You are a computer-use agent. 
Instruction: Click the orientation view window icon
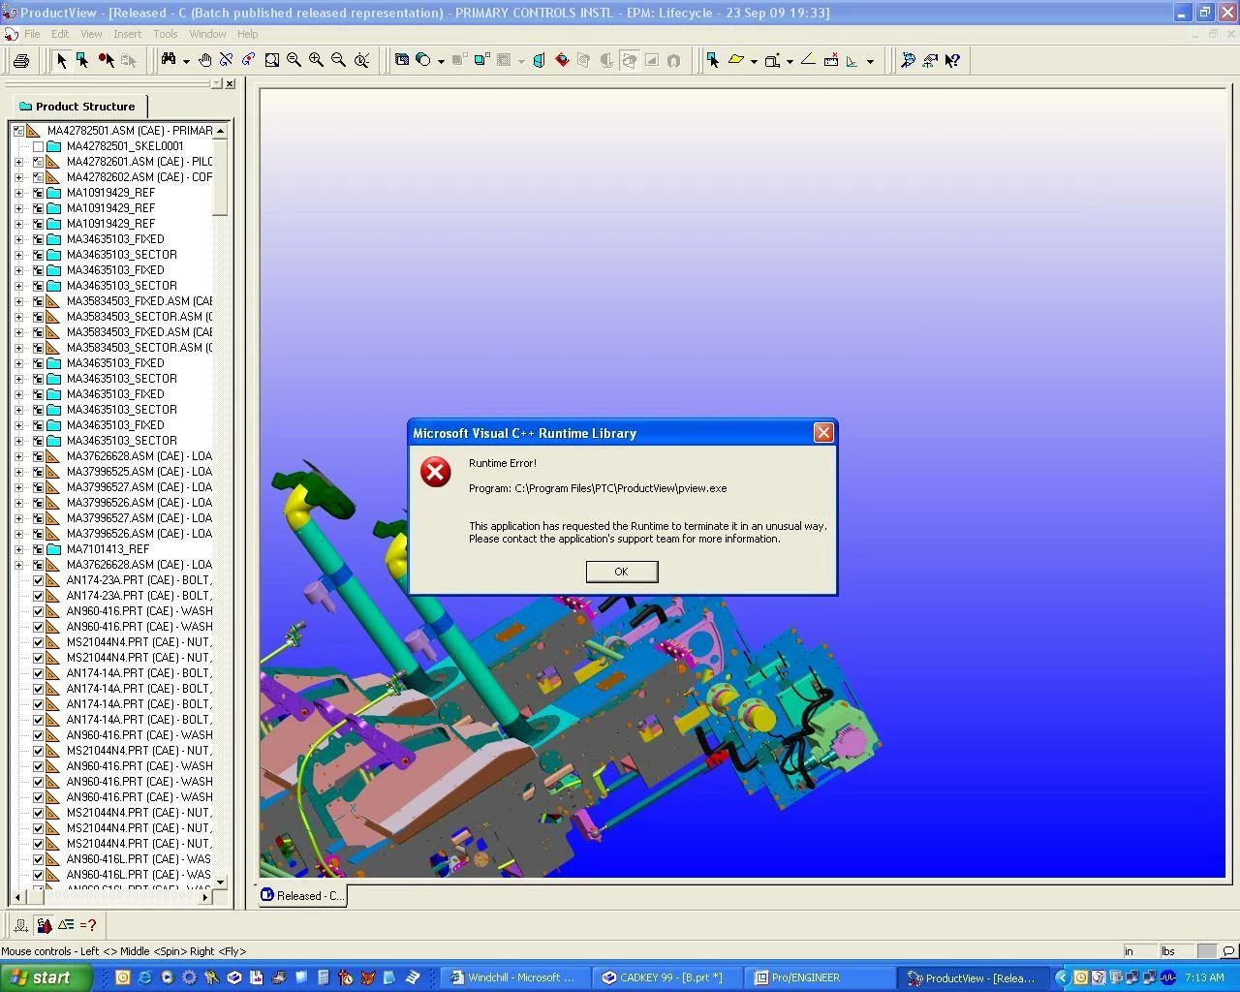coord(401,60)
